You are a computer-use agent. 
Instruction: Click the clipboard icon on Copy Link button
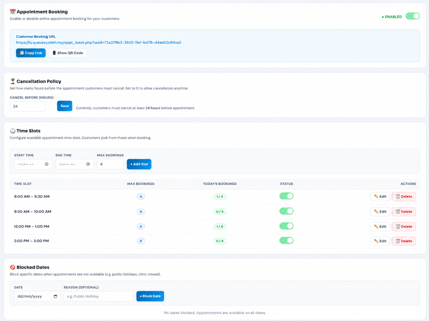22,53
